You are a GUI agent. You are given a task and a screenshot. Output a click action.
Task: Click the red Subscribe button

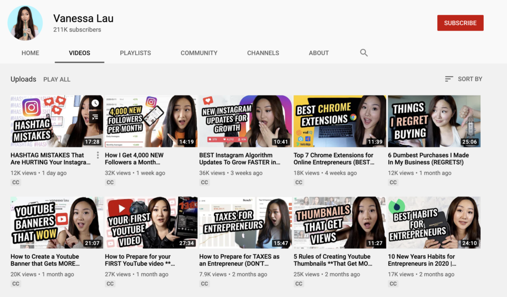tap(460, 23)
